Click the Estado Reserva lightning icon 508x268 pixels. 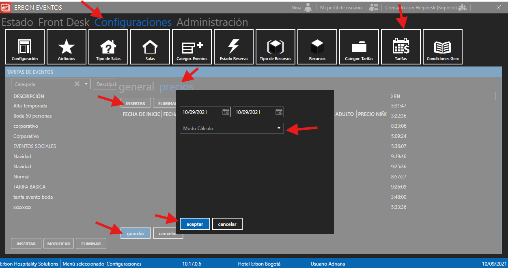tap(234, 47)
